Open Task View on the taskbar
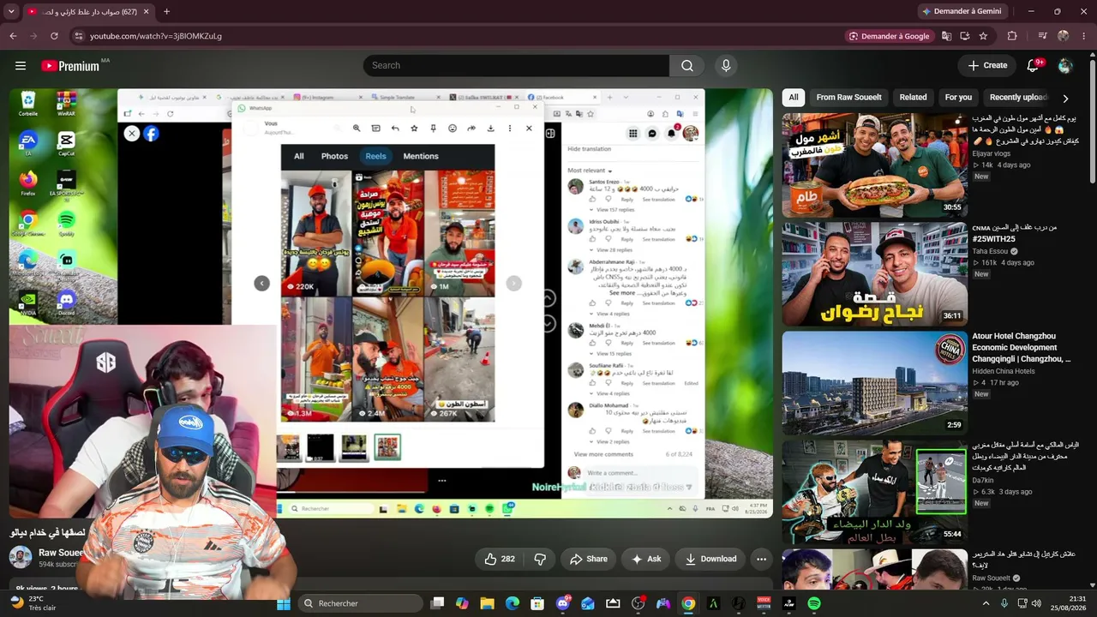1097x617 pixels. tap(437, 603)
